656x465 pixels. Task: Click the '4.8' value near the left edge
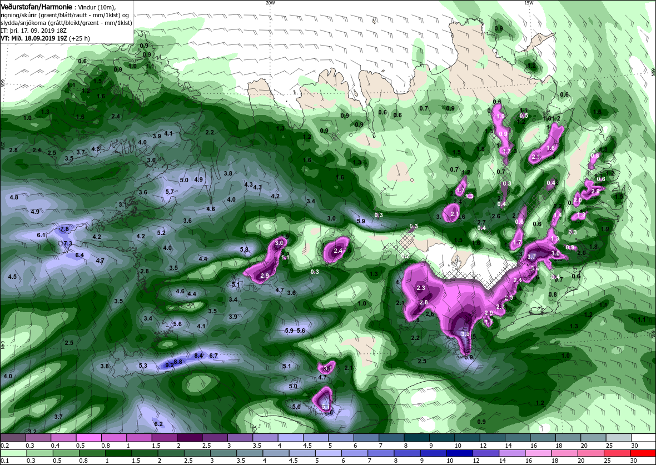(14, 197)
